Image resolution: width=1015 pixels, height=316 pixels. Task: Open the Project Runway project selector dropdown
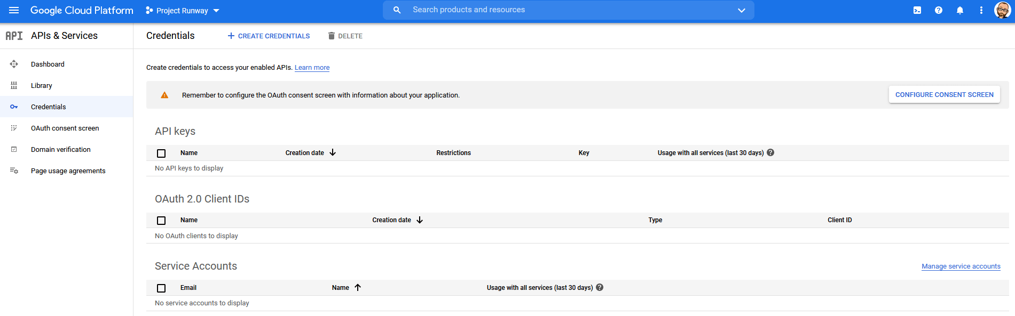point(183,11)
